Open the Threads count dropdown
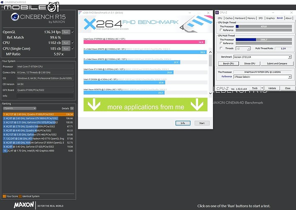The image size is (296, 210). pos(243,48)
